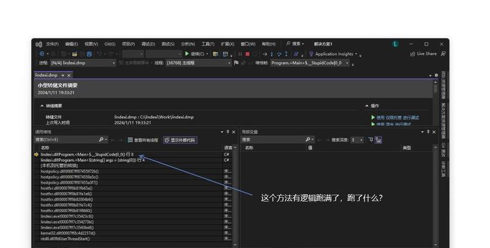
Task: Click the feedback person icon at top right
Action: point(443,54)
